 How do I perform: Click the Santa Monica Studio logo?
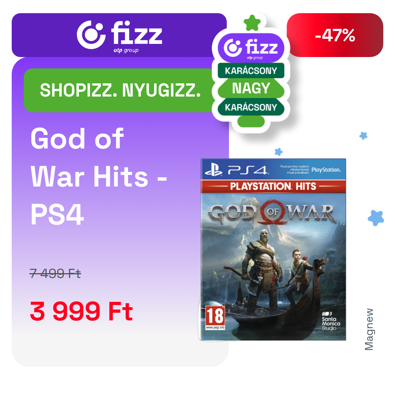click(331, 321)
